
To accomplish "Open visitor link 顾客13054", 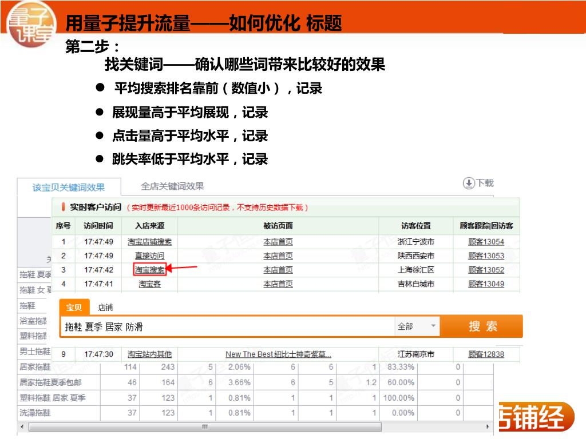I will 486,242.
